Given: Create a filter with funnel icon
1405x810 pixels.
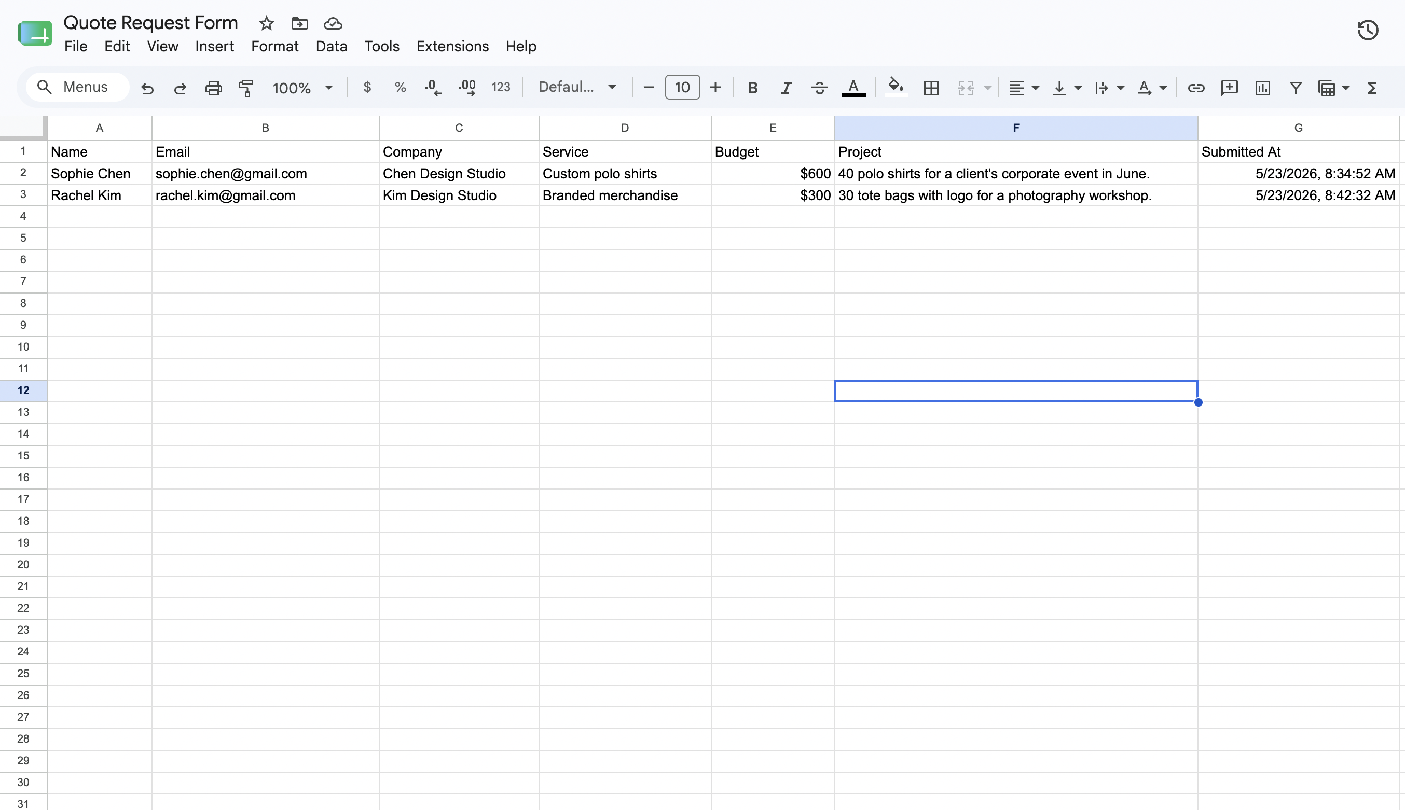Looking at the screenshot, I should 1296,88.
